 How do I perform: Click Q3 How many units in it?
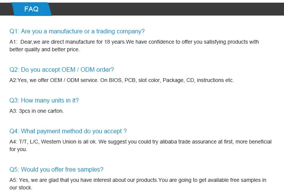pos(44,100)
